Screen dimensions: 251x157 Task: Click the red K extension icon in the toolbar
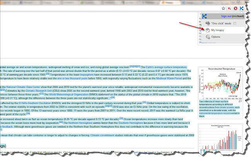coord(229,8)
